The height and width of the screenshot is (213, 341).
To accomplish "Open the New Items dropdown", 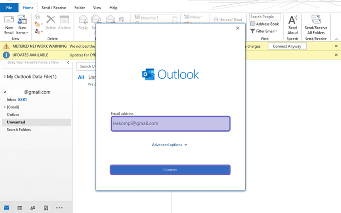I will [22, 25].
